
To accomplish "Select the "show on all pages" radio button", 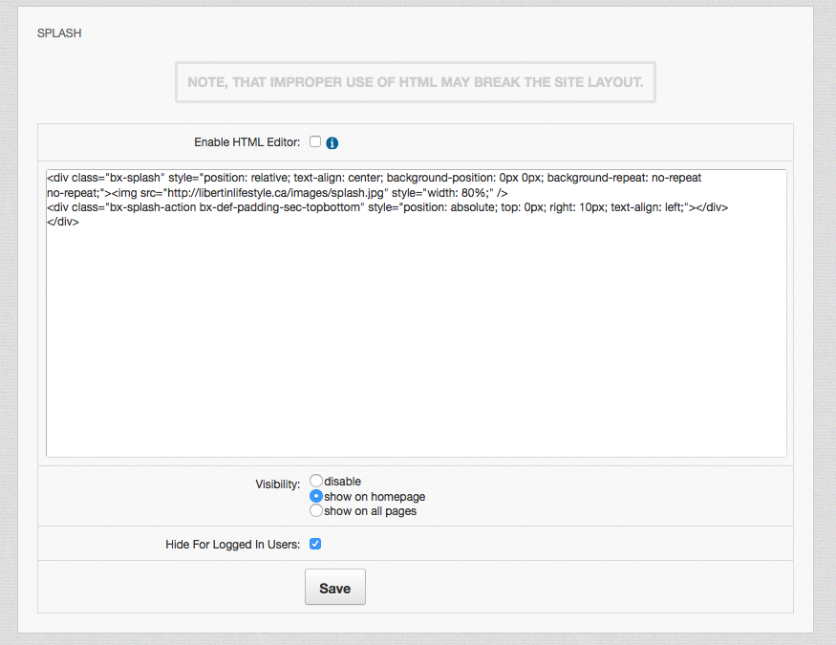I will (x=316, y=511).
